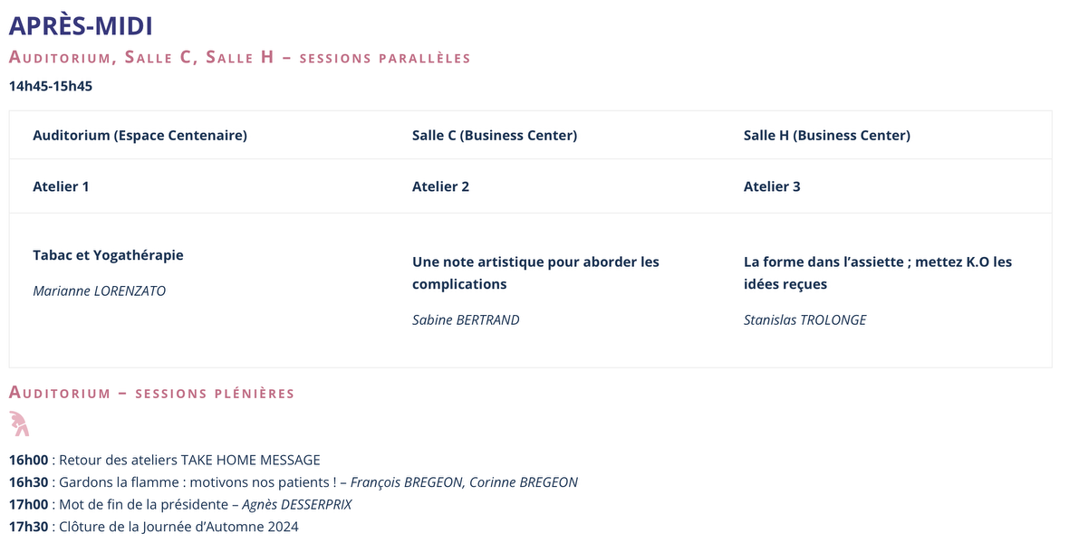Viewport: 1069px width, 543px height.
Task: Select the sessions plénières heading
Action: [151, 393]
